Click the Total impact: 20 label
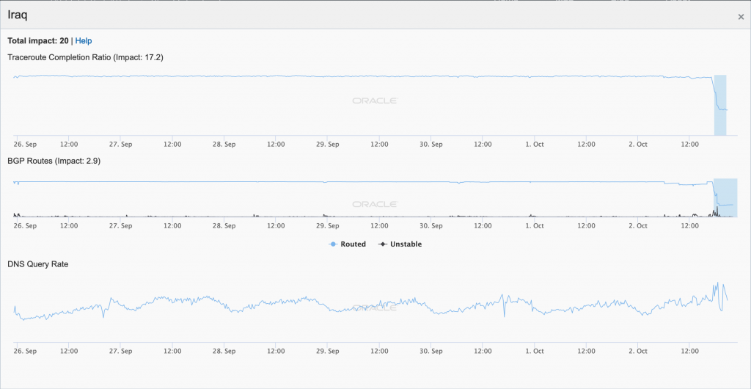751x389 pixels. click(x=37, y=41)
